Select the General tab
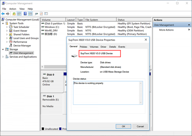This screenshot has width=192, height=136. pos(74,47)
